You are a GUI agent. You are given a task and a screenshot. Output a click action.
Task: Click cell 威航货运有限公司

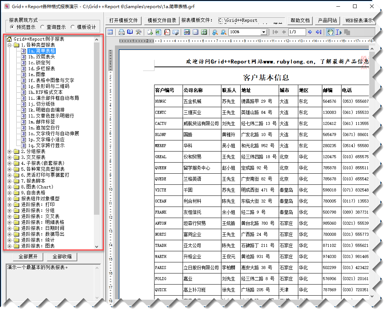202,123
